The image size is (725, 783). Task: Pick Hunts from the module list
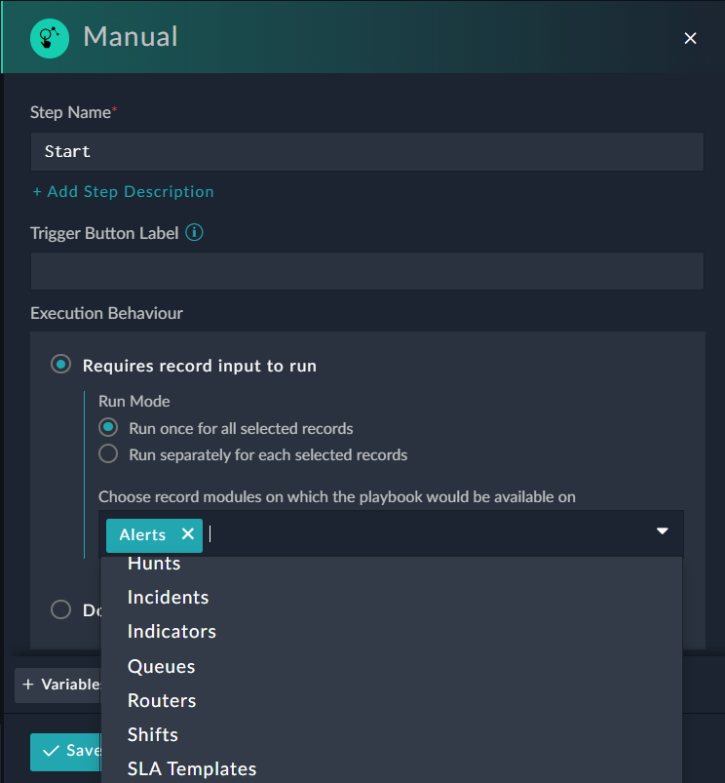click(x=391, y=564)
